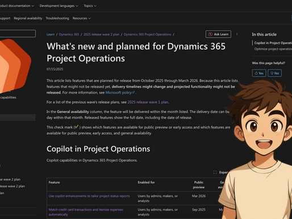Click the Feature column header
Viewport: 292px width, 219px height.
click(x=54, y=183)
